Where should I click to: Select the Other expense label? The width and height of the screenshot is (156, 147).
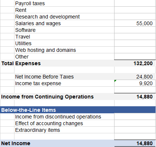pyautogui.click(x=22, y=57)
